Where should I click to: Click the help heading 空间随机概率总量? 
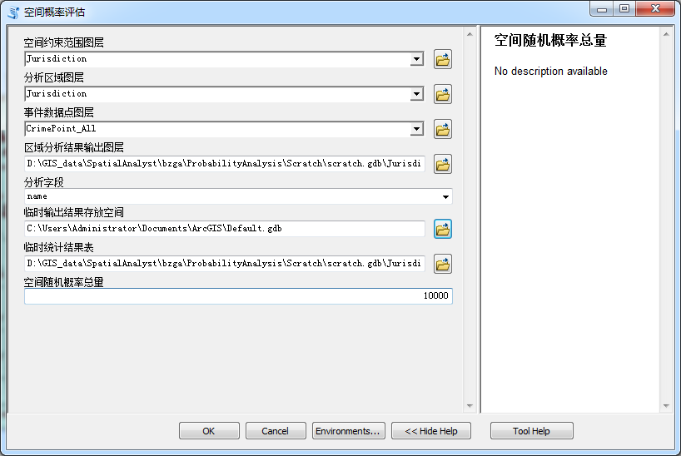[550, 41]
